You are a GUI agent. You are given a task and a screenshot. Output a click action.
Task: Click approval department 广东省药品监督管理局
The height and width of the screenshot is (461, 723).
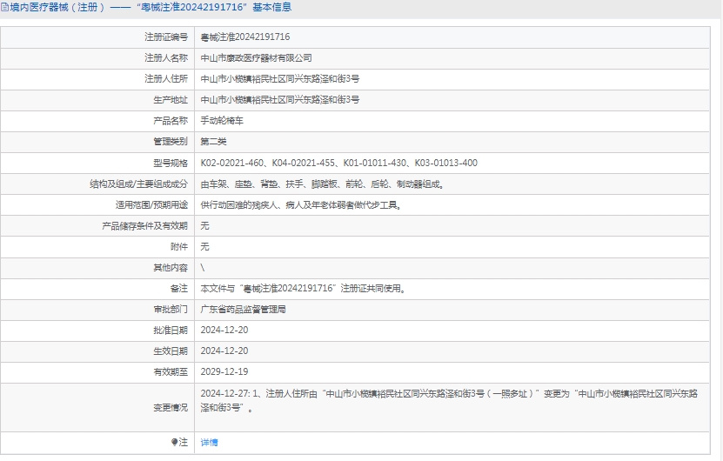244,309
